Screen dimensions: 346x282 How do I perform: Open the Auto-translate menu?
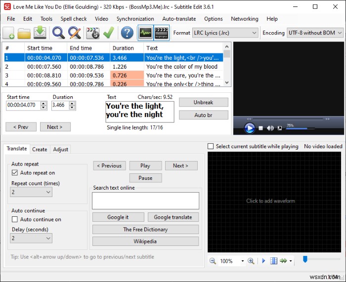point(179,19)
